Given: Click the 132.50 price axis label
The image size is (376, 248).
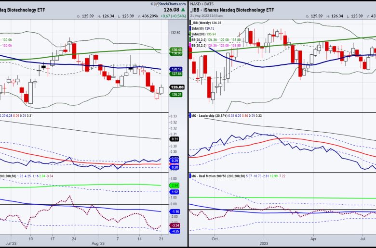Looking at the screenshot, I should tap(175, 33).
